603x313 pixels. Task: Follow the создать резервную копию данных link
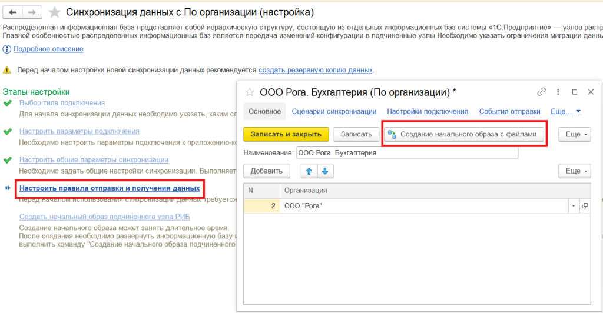tap(315, 70)
